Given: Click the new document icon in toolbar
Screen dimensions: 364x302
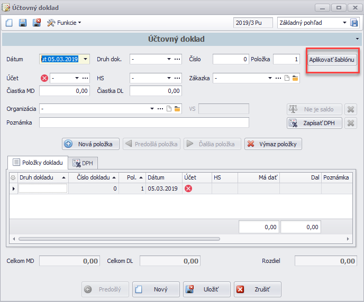Looking at the screenshot, I should (x=9, y=23).
